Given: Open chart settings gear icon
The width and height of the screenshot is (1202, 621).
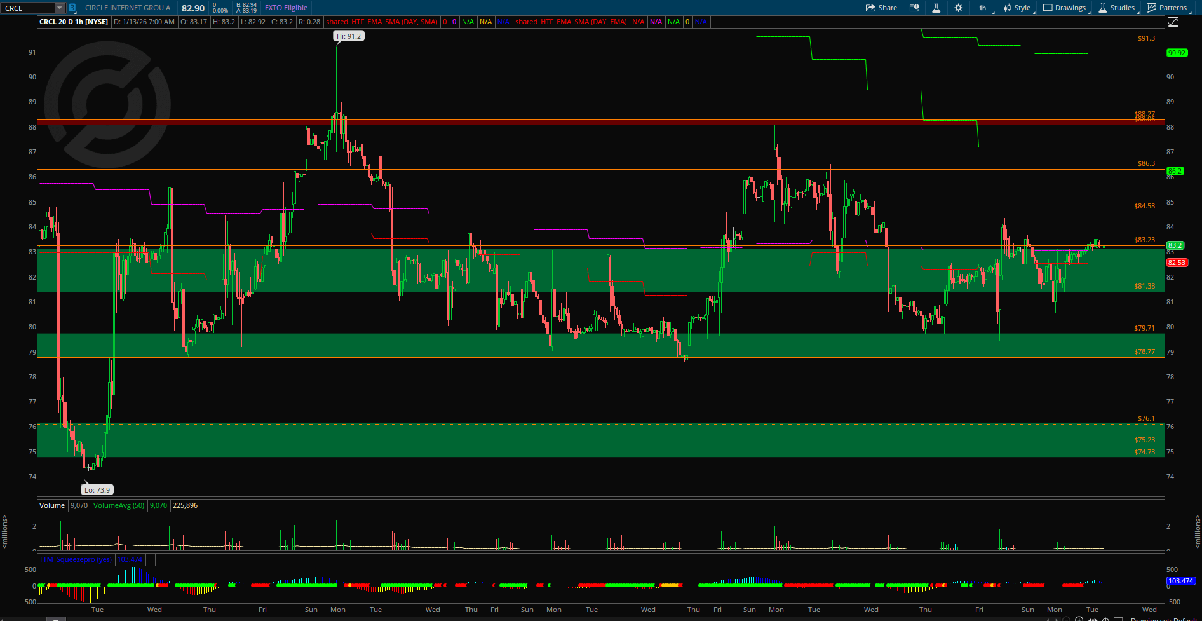Looking at the screenshot, I should point(958,8).
